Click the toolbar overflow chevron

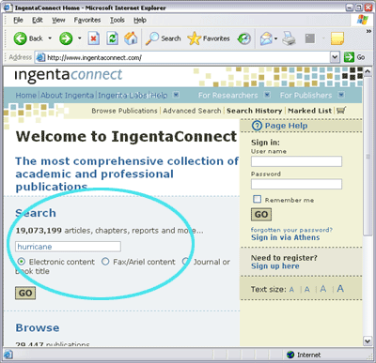368,31
